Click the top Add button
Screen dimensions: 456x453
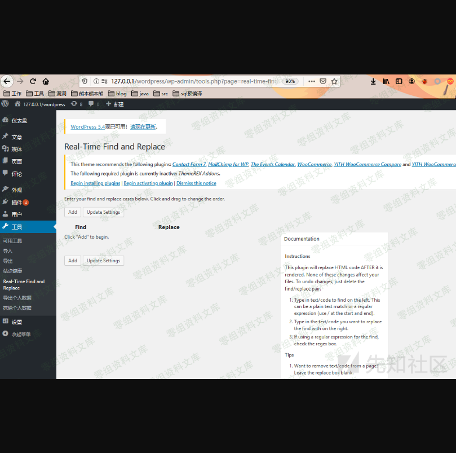tap(72, 212)
